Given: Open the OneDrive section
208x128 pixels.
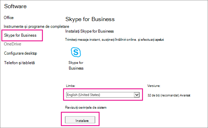Looking at the screenshot, I should click(13, 44).
